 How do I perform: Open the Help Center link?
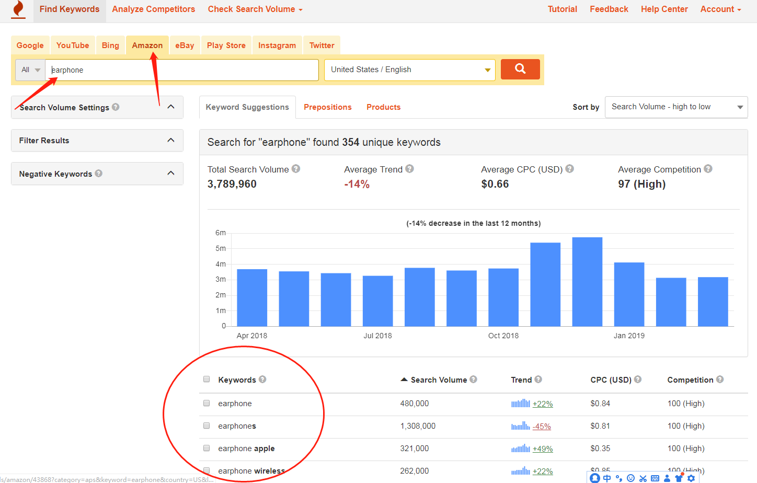(x=664, y=9)
